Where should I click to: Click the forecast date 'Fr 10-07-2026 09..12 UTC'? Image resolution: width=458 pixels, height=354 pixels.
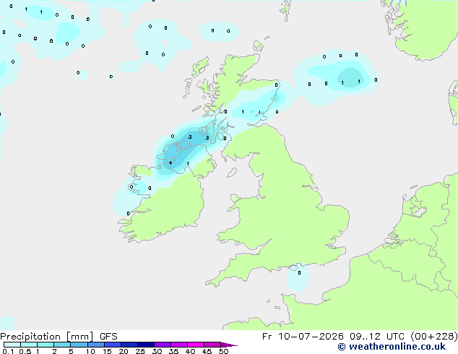point(333,337)
